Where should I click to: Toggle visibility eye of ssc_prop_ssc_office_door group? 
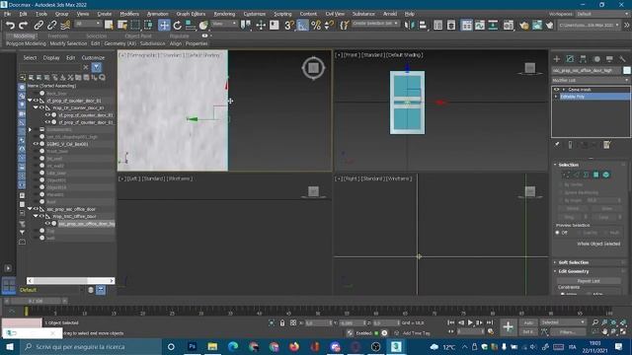pos(36,209)
